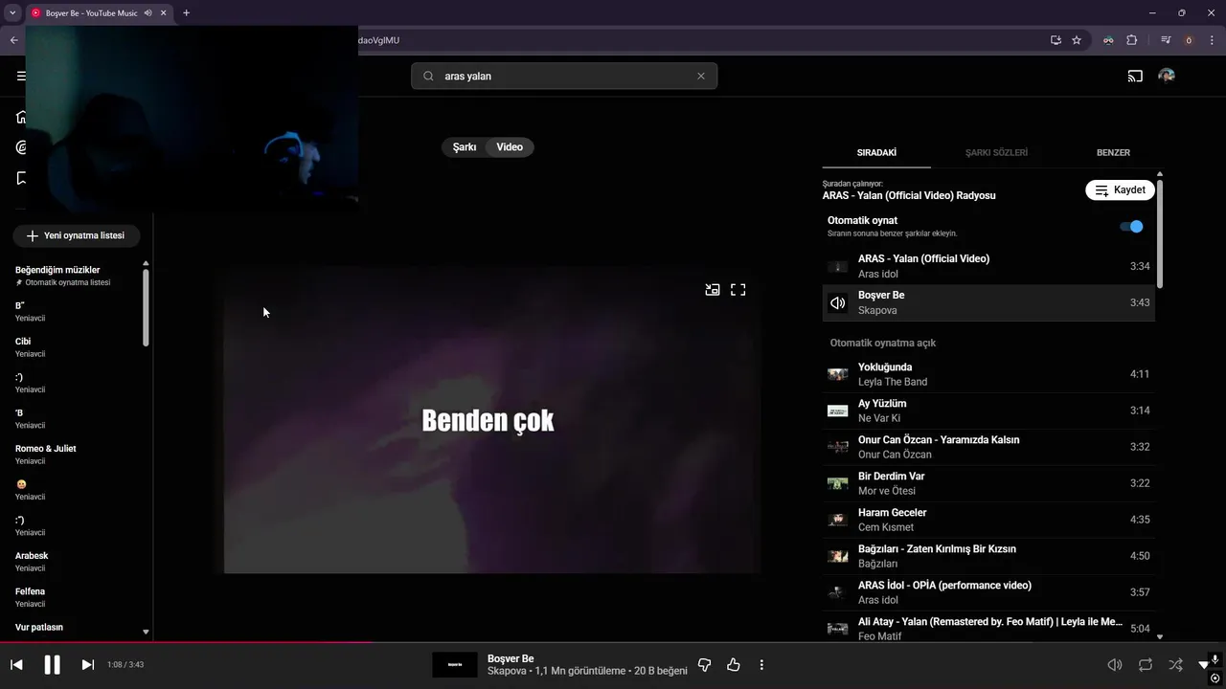The height and width of the screenshot is (689, 1226).
Task: Play Yokluğunda by Leyla The Band
Action: pos(988,374)
